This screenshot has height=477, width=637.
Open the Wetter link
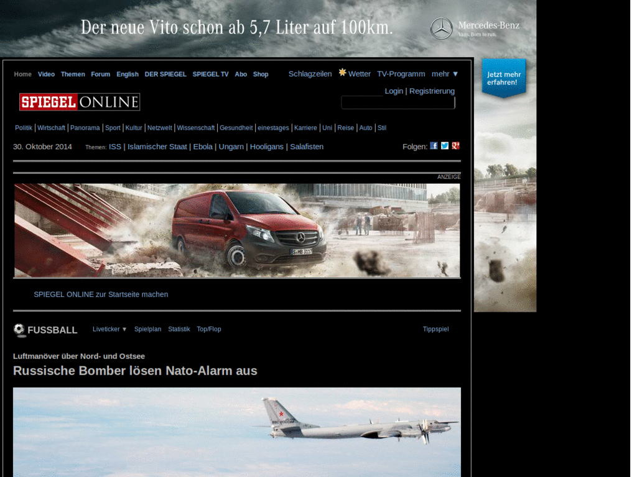pos(359,74)
